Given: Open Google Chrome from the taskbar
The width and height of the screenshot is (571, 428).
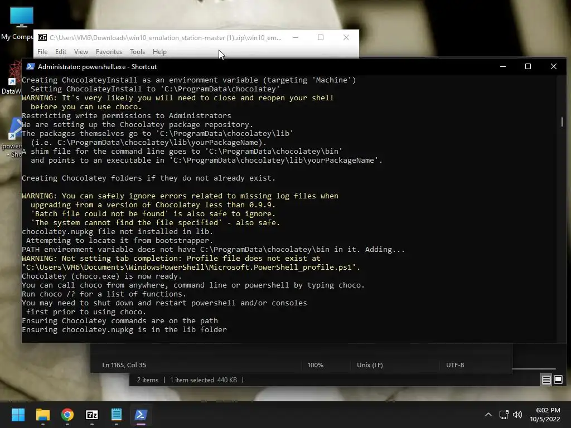Looking at the screenshot, I should point(67,415).
